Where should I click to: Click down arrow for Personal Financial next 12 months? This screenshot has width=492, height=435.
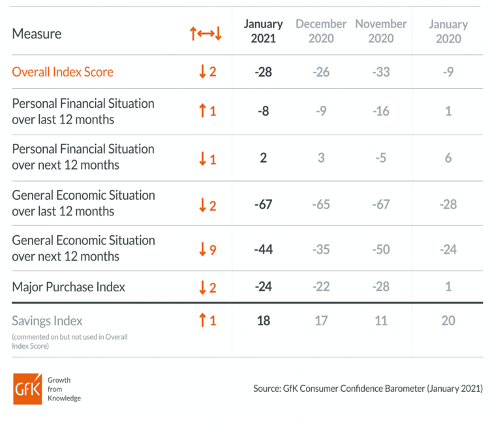[x=203, y=157]
